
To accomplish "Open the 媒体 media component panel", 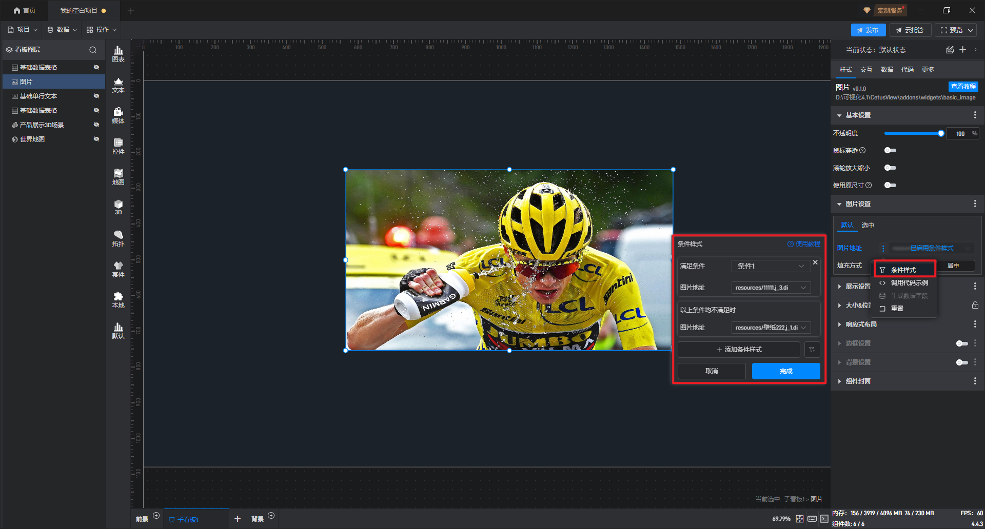I will (x=118, y=115).
